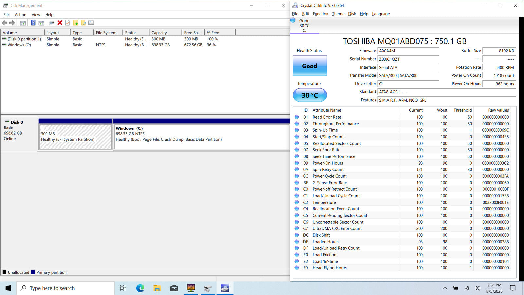Sort by the Capacity column header
This screenshot has height=295, width=524.
click(165, 33)
